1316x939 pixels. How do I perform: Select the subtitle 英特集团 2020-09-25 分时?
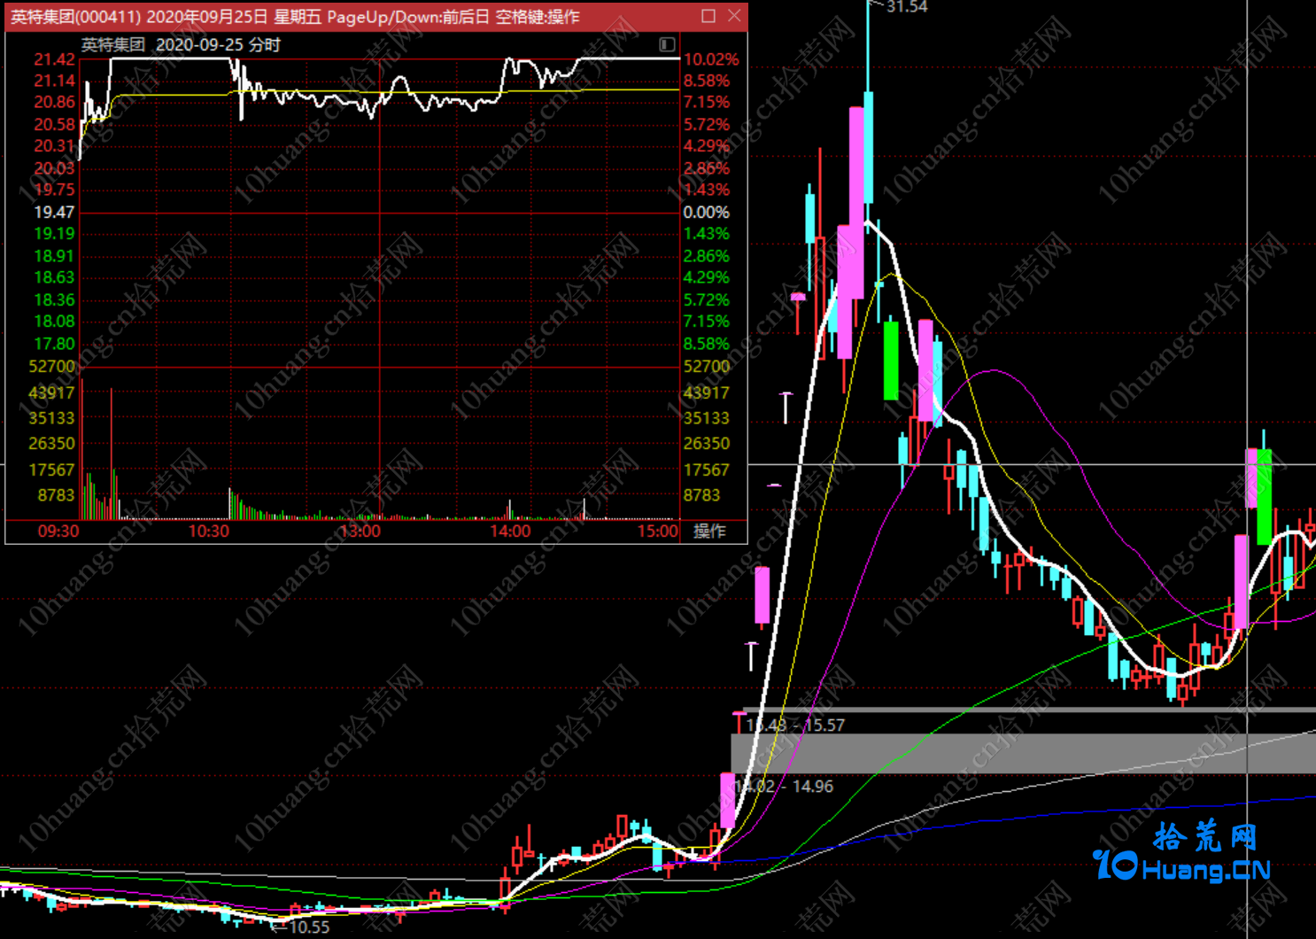[x=181, y=44]
